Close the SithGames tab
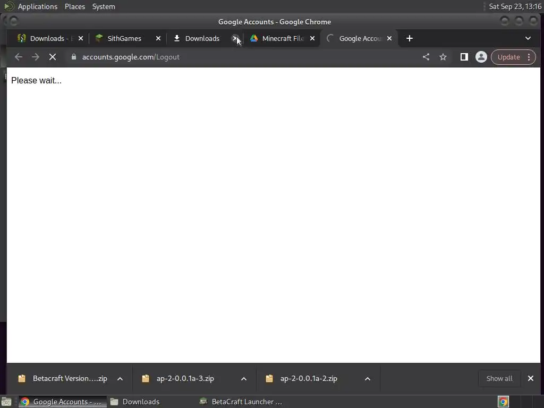The width and height of the screenshot is (544, 408). (158, 38)
